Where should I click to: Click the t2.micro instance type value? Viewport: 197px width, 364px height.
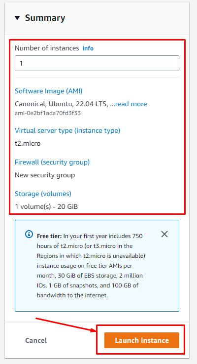(x=28, y=143)
